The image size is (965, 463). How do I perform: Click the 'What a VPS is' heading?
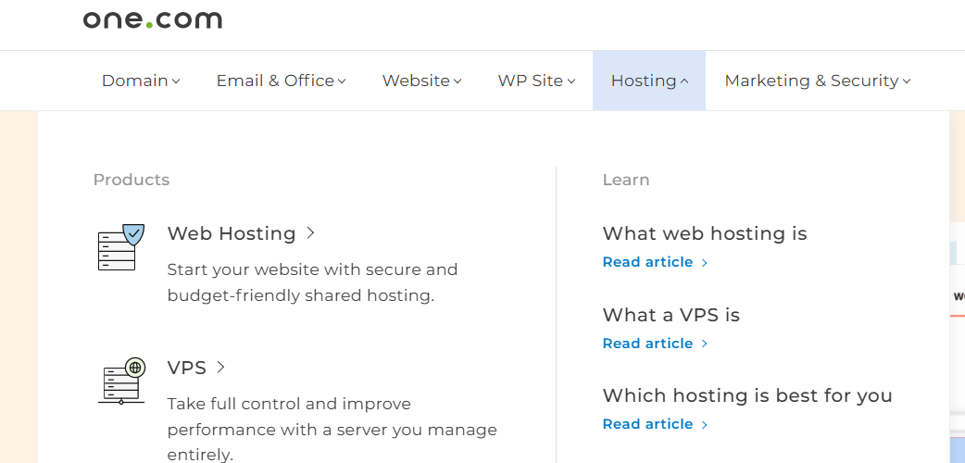671,315
